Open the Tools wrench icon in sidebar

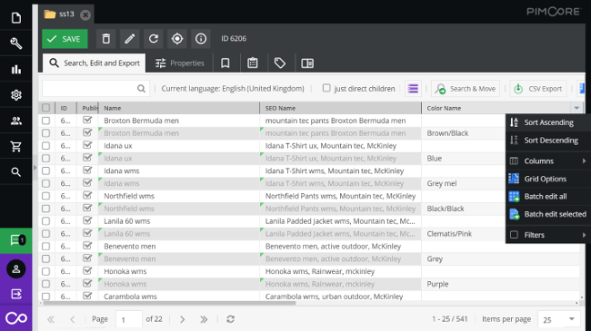click(16, 44)
